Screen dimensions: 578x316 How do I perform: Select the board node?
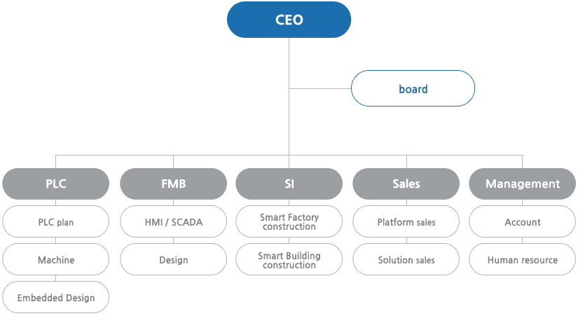tap(413, 88)
